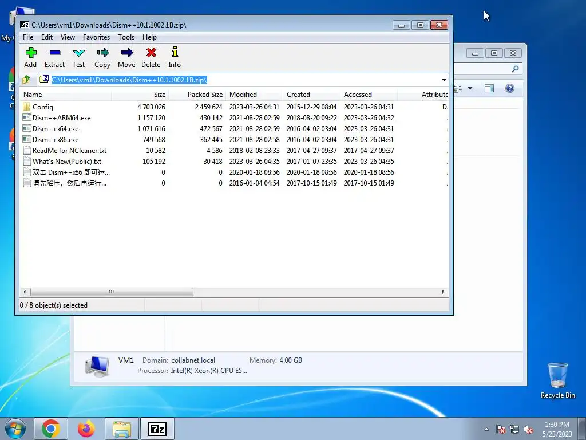Click the horizontal scrollbar thumb
The height and width of the screenshot is (440, 586).
tap(112, 292)
